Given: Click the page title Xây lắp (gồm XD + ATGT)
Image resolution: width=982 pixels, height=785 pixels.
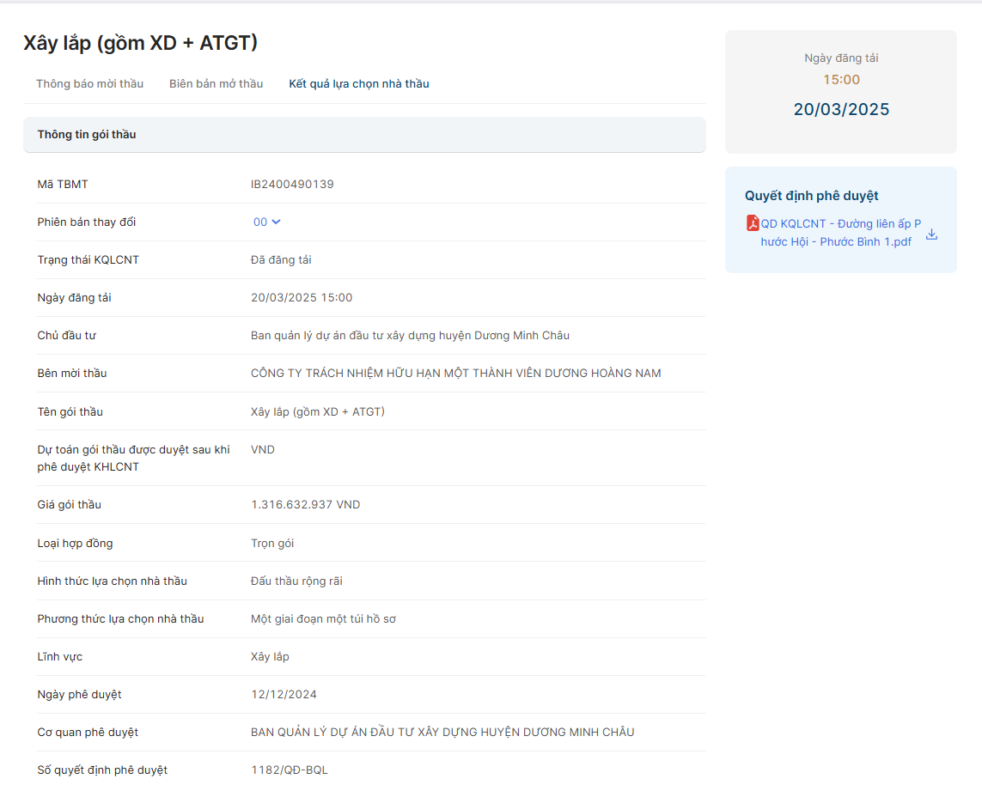Looking at the screenshot, I should (x=140, y=43).
